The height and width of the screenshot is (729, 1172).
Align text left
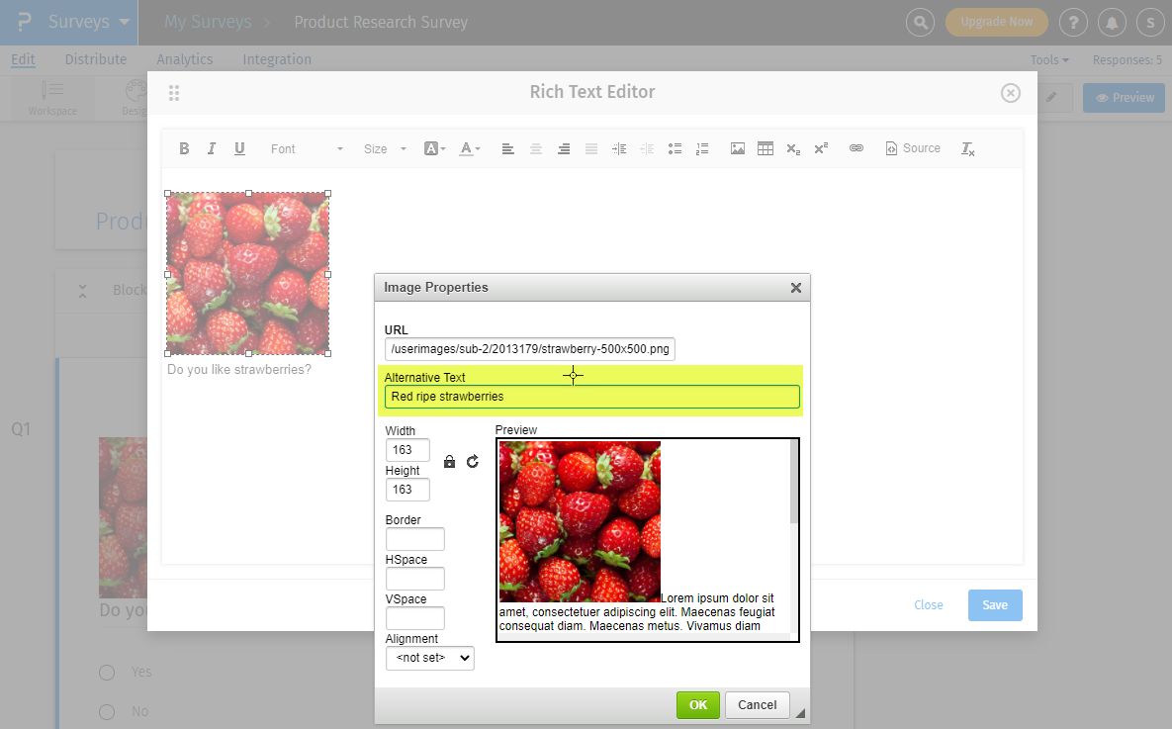tap(507, 148)
